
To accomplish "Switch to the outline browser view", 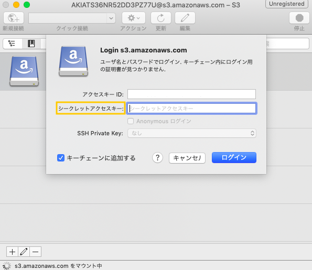I will pos(12,44).
